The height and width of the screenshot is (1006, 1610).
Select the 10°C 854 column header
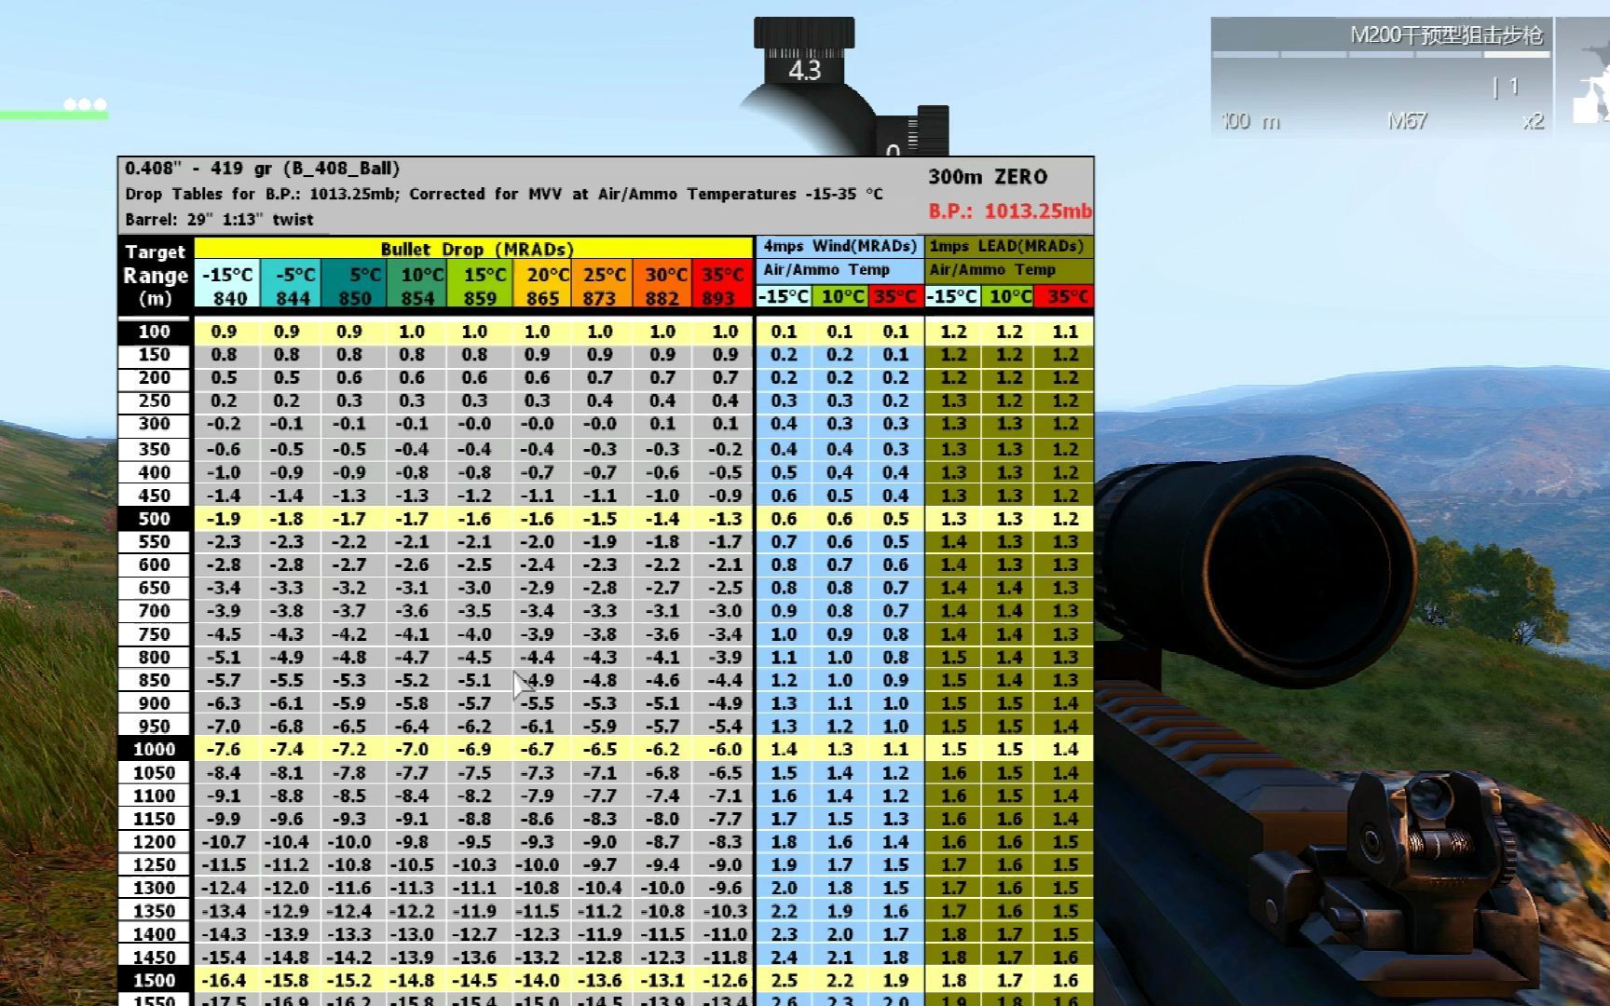(416, 285)
